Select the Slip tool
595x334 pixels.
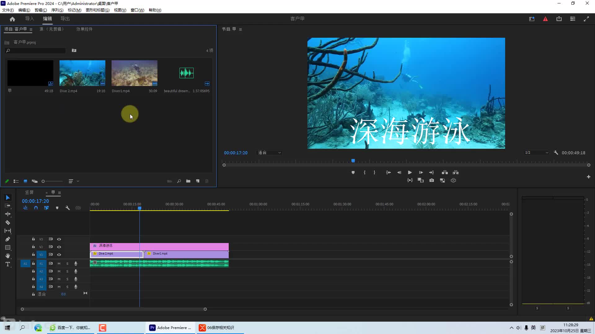(x=8, y=231)
